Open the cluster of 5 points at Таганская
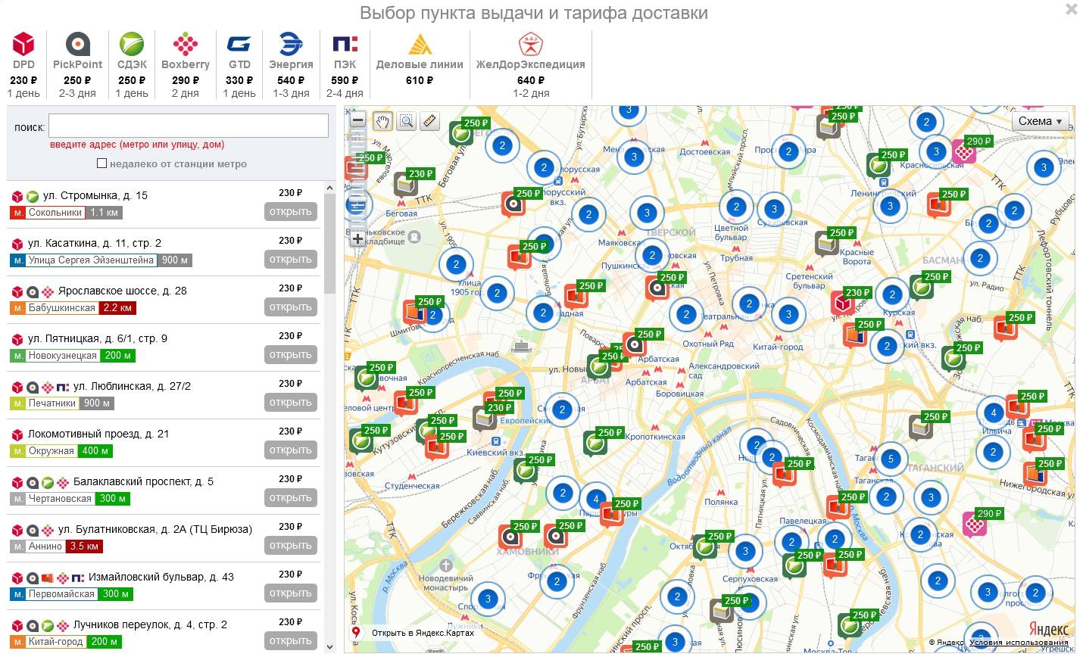1080x657 pixels. [891, 459]
